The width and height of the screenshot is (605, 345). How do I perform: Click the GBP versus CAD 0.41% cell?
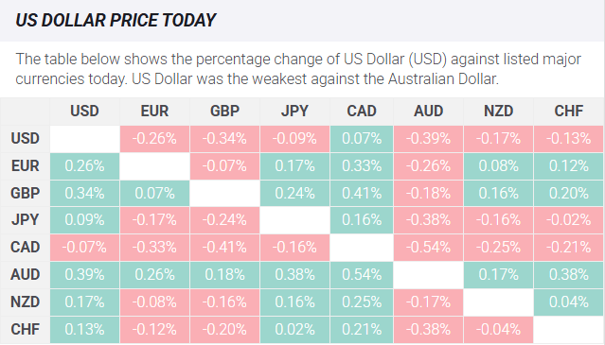[x=362, y=193]
